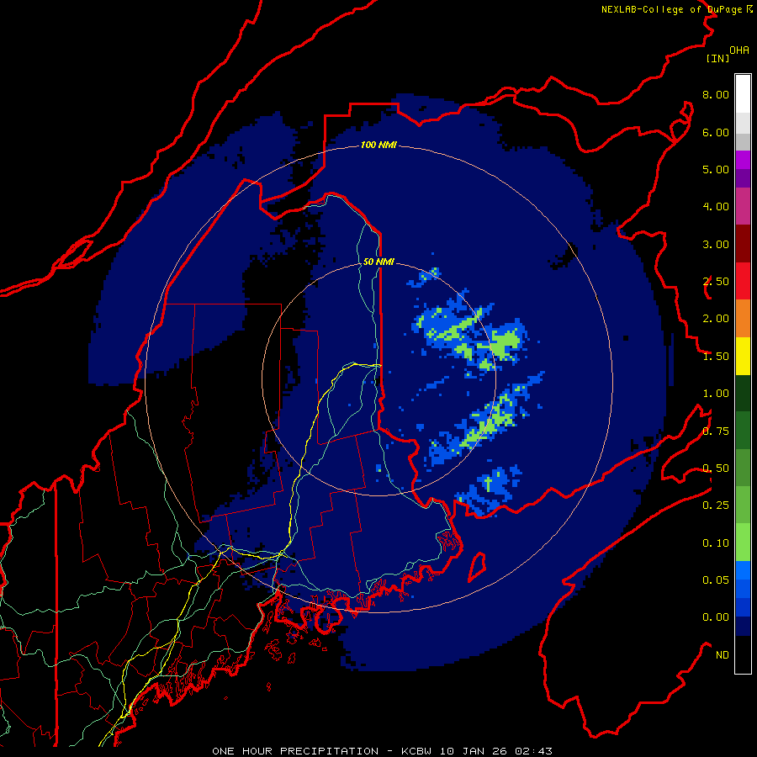The height and width of the screenshot is (757, 757).
Task: Click the 2.50 legend value
Action: (716, 282)
